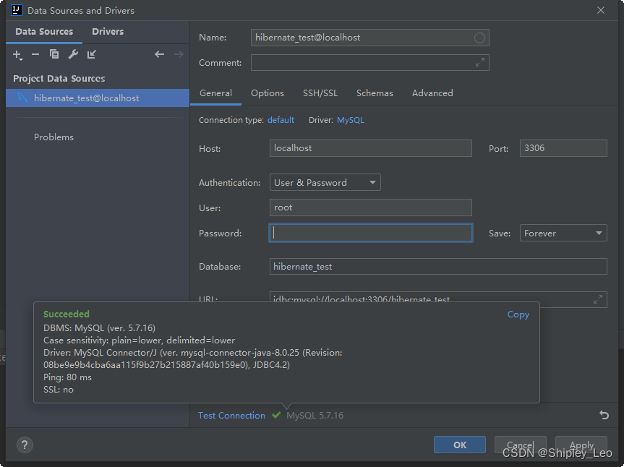The width and height of the screenshot is (624, 467).
Task: Duplicate the data source using copy icon
Action: (54, 54)
